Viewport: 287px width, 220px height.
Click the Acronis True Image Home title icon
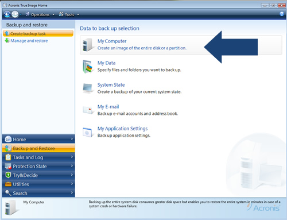tap(5, 5)
